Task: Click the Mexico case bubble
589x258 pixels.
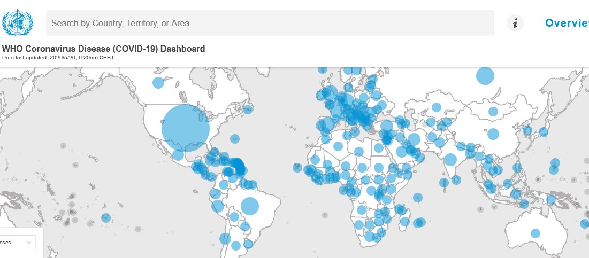Action: click(x=178, y=154)
